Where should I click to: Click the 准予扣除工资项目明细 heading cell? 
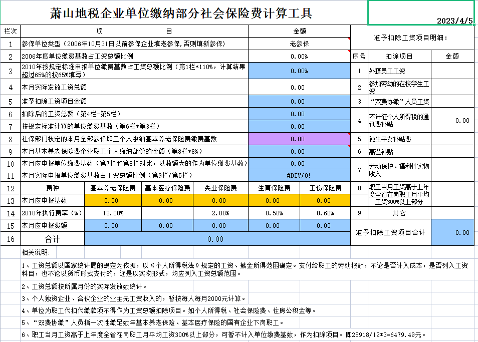pos(412,38)
